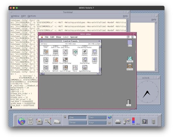The width and height of the screenshot is (173, 138).
Task: Open the CDE Help Manager icon
Action: 145,121
